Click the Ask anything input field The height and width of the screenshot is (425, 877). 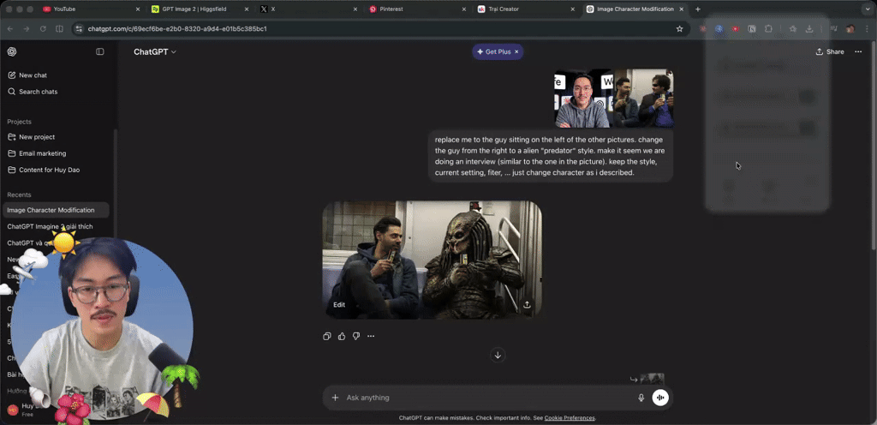tap(487, 398)
